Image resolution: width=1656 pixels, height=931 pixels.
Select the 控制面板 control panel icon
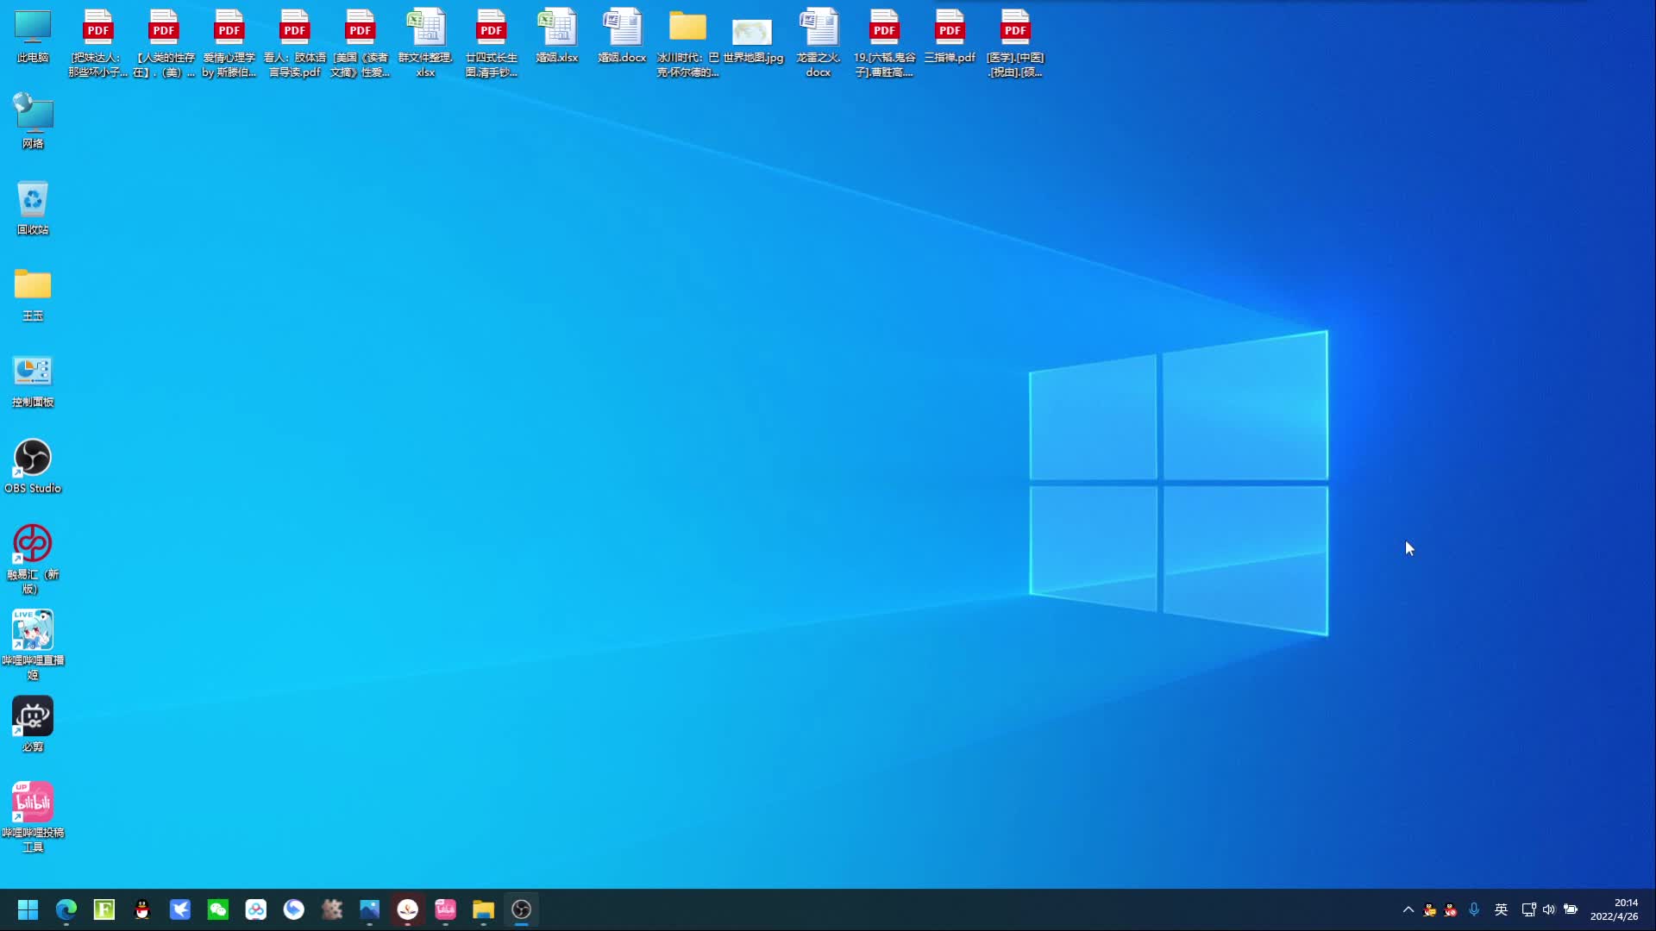(x=33, y=380)
